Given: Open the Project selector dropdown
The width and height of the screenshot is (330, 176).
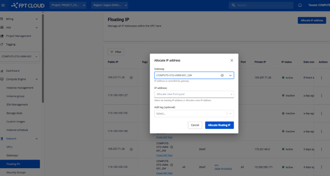Looking at the screenshot, I should click(68, 5).
